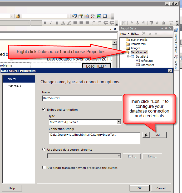Screen dimensions: 182x193
Task: Toggle Underline formatting
Action: coord(57,23)
